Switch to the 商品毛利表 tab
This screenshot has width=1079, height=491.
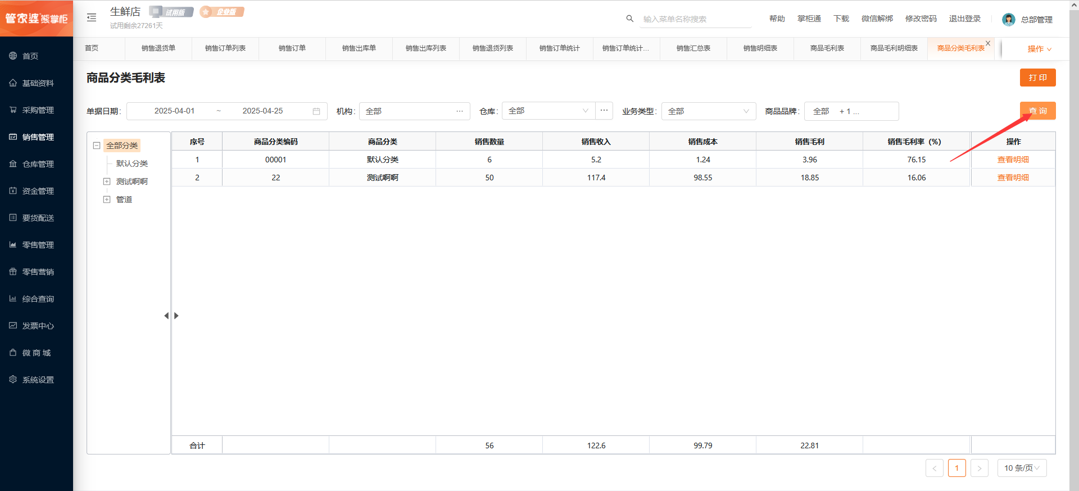pyautogui.click(x=827, y=48)
